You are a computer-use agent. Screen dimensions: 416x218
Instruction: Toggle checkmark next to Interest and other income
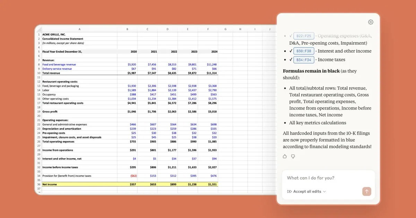(291, 51)
